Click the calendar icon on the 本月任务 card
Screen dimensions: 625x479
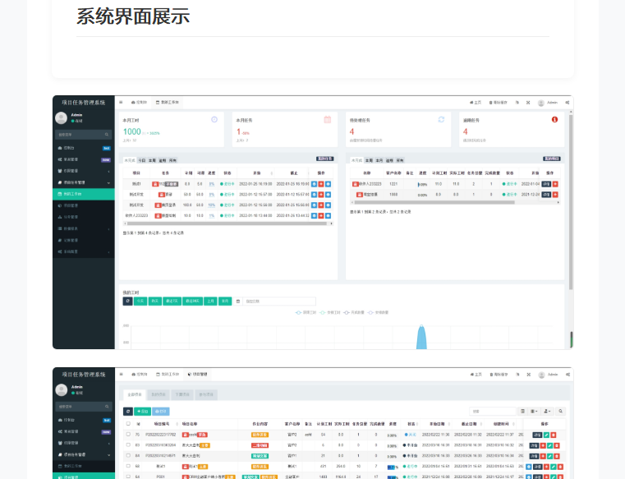tap(328, 120)
